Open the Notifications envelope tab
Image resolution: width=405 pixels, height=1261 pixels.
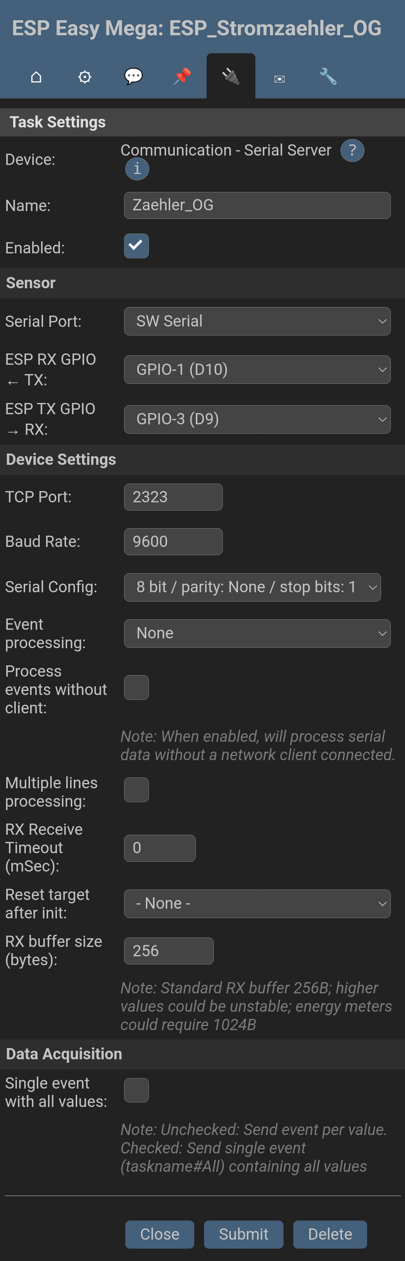pyautogui.click(x=279, y=78)
